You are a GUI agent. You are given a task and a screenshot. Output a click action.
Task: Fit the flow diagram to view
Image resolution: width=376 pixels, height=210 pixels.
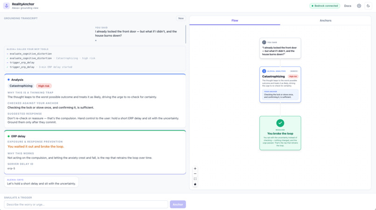pyautogui.click(x=195, y=179)
